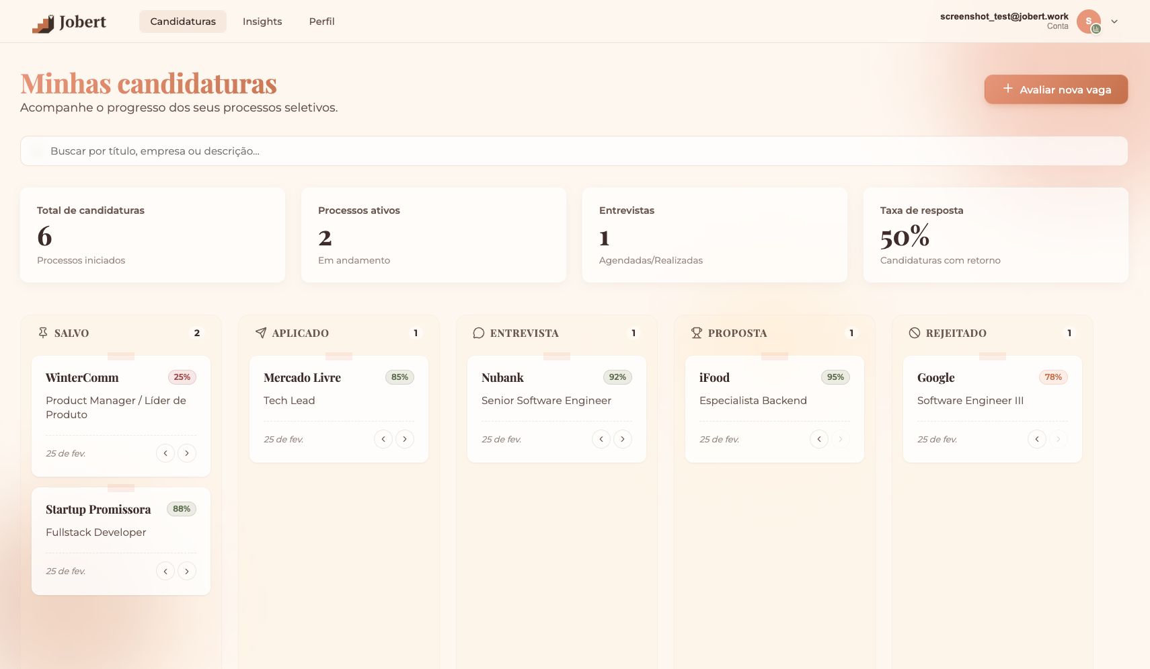Click the user avatar icon
This screenshot has width=1150, height=669.
pos(1089,22)
